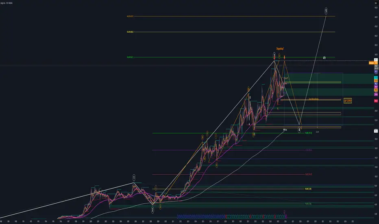The width and height of the screenshot is (379, 224).
Task: Click the green Fibonacci label near peak
Action: pos(130,57)
